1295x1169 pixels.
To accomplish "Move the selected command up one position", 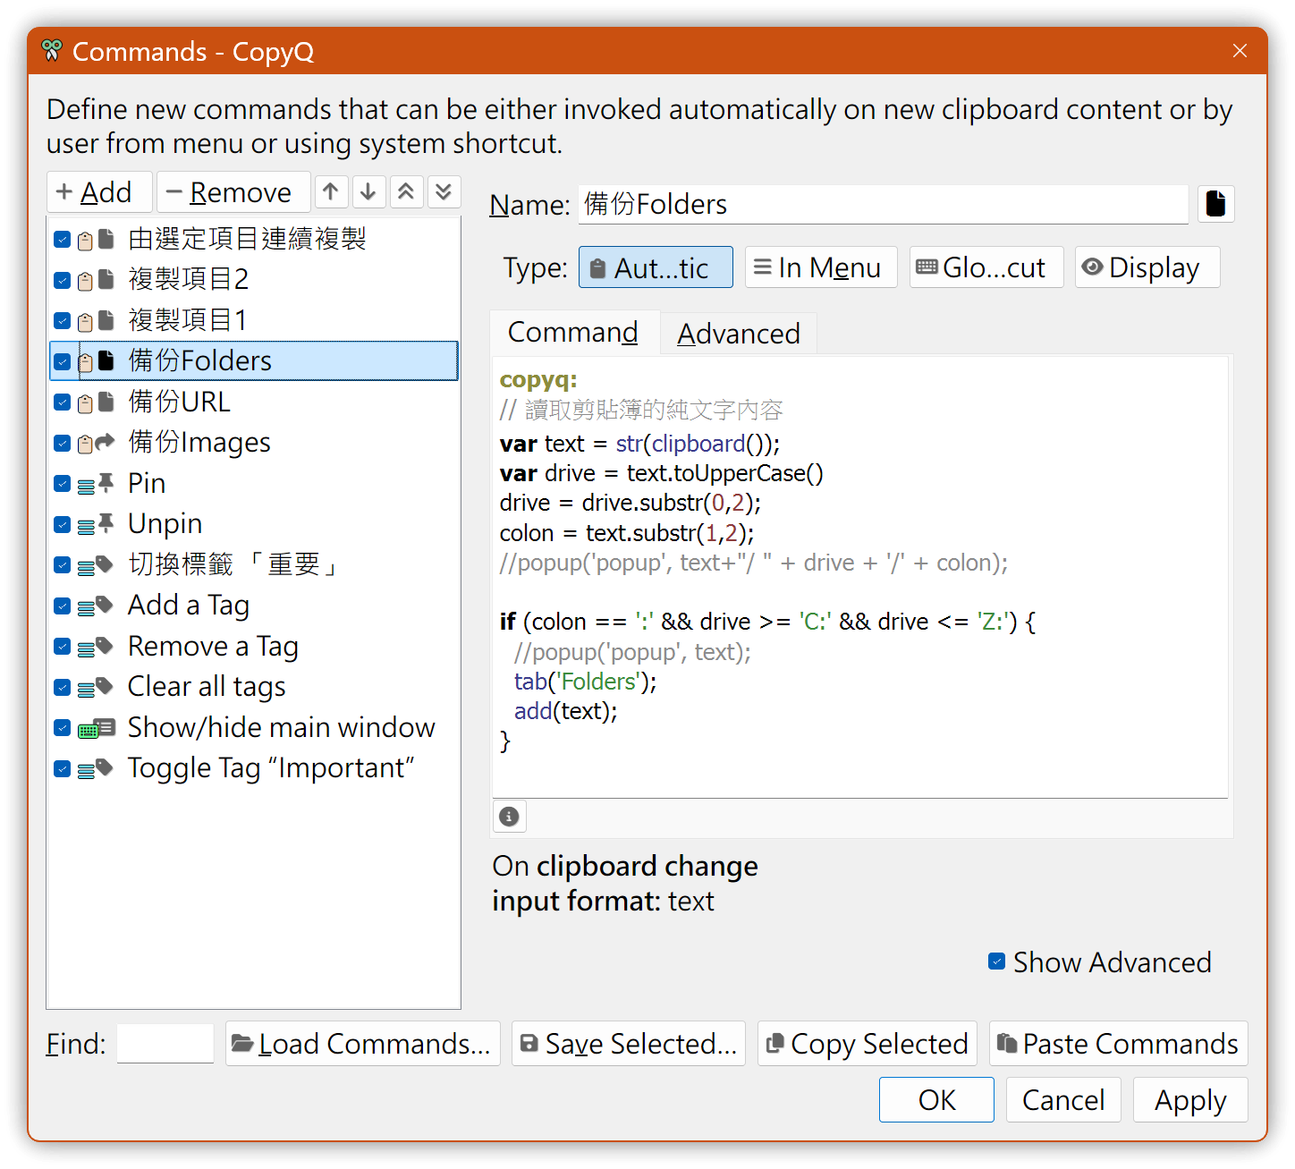I will [x=331, y=191].
